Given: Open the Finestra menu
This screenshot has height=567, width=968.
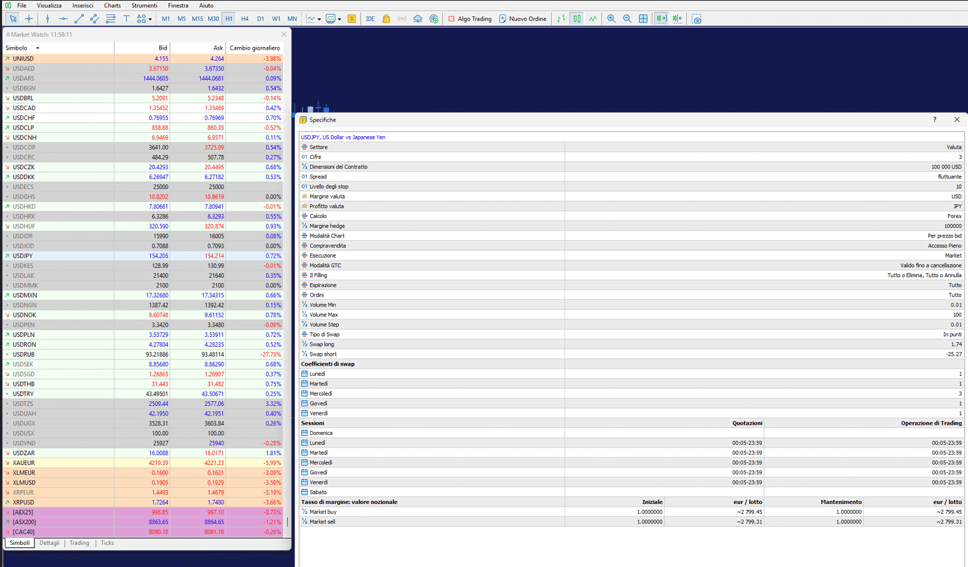Looking at the screenshot, I should tap(178, 5).
